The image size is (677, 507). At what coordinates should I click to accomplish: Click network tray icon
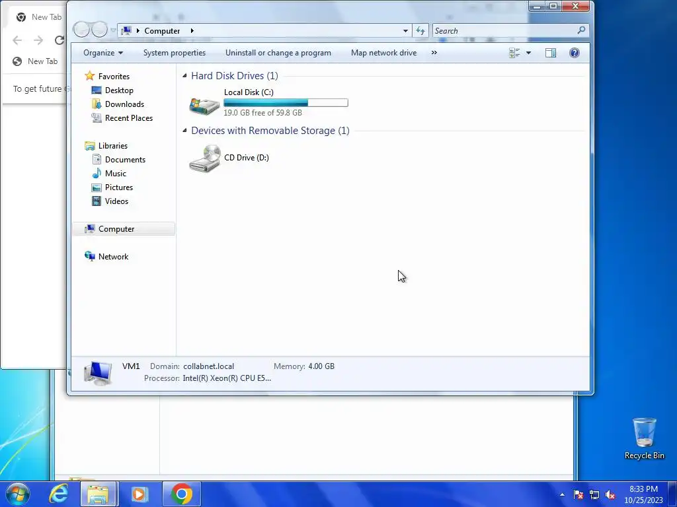coord(594,494)
